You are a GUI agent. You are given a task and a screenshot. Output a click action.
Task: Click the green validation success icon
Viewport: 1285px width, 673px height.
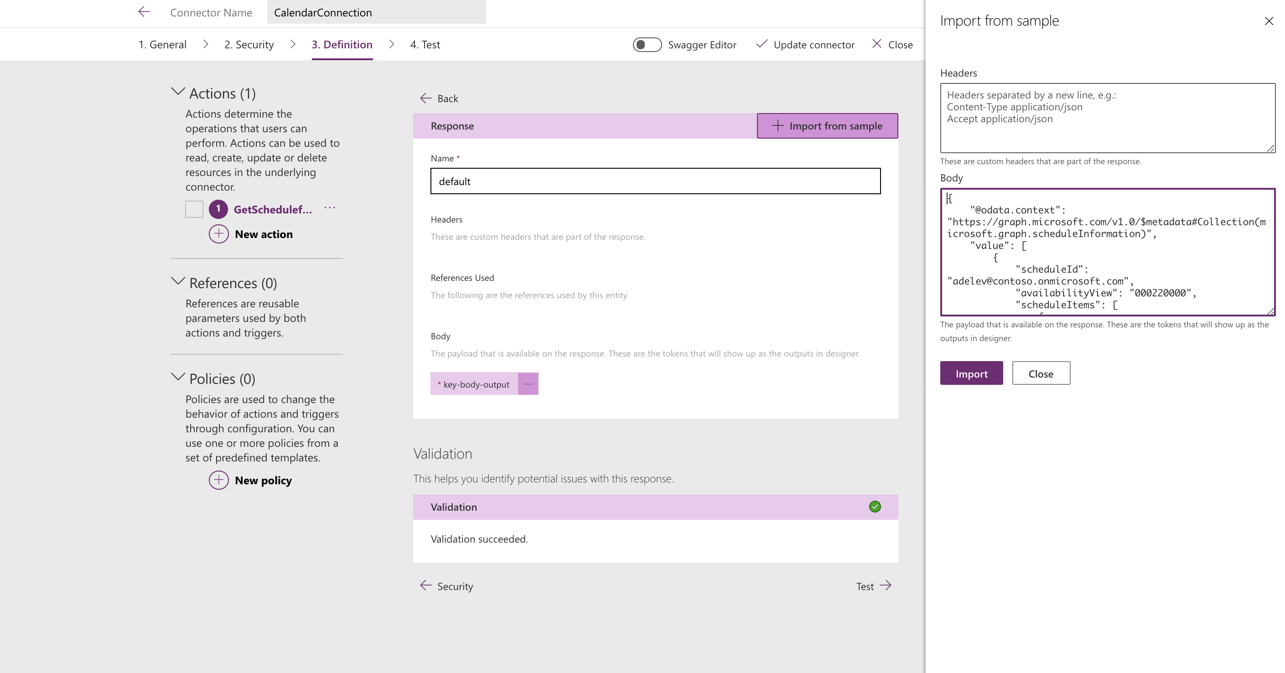click(x=875, y=507)
